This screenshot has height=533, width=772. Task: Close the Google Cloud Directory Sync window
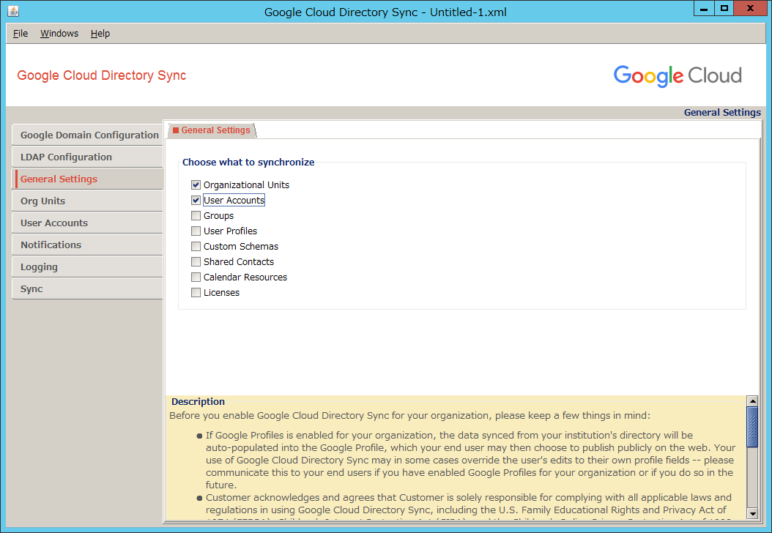pos(750,8)
